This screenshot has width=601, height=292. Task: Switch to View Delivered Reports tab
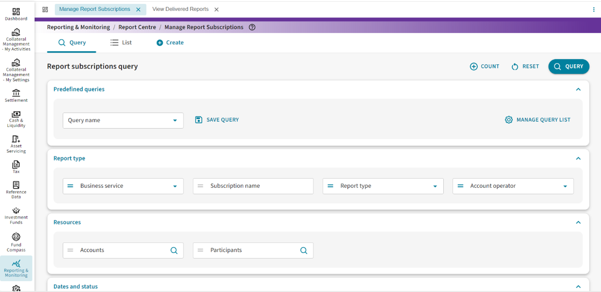click(180, 9)
